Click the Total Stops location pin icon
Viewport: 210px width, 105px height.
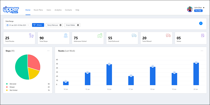tap(66, 35)
